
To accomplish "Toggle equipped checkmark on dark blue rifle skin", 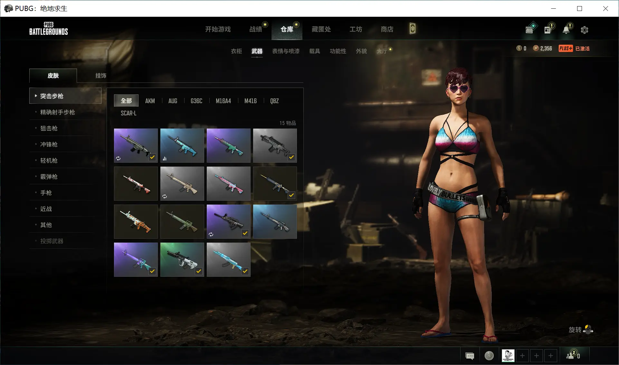I will point(291,195).
